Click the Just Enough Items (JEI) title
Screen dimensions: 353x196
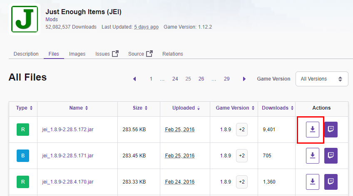pyautogui.click(x=84, y=12)
